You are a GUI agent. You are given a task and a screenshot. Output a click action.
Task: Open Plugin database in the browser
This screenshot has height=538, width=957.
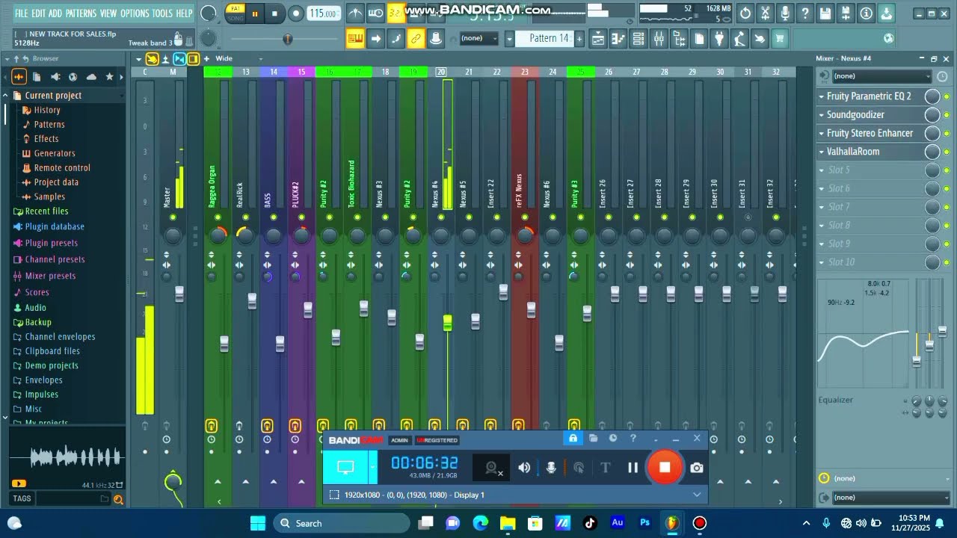55,226
